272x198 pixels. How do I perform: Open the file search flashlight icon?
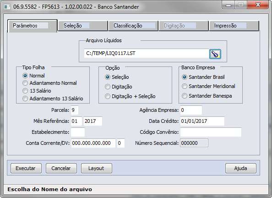click(x=215, y=54)
